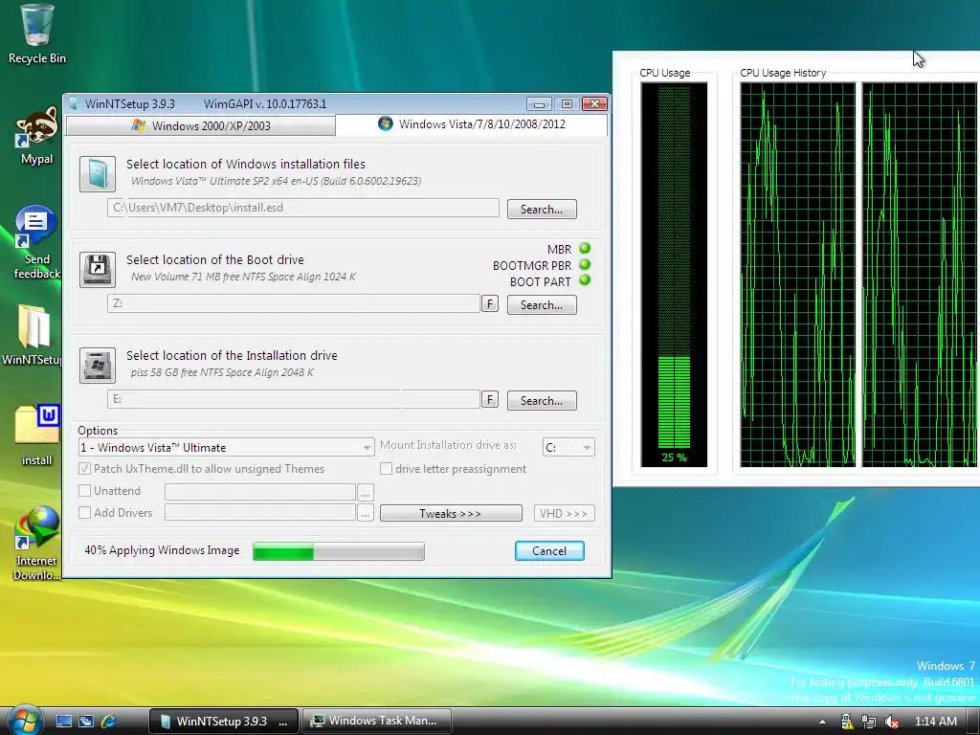The height and width of the screenshot is (735, 980).
Task: Click the BOOTMGR PBR green status light
Action: [585, 264]
